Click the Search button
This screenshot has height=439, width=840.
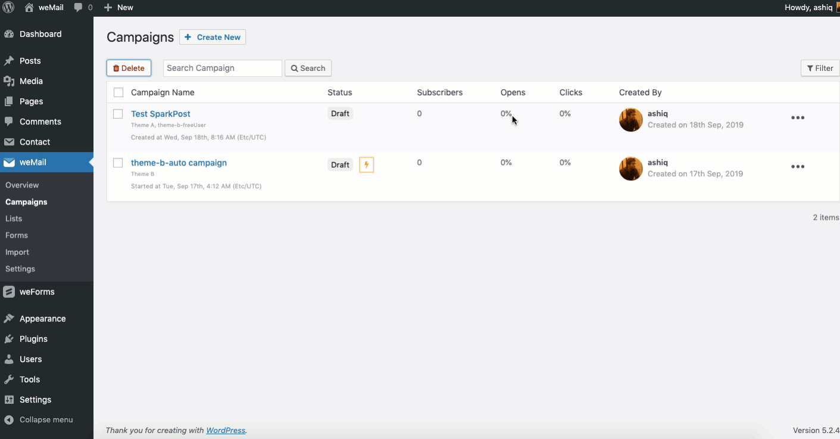[308, 68]
